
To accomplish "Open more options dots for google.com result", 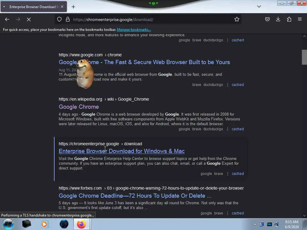I will pyautogui.click(x=228, y=85).
